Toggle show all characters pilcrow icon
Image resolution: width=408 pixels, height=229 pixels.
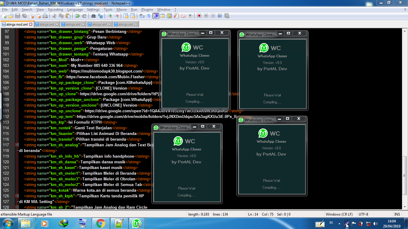(149, 16)
